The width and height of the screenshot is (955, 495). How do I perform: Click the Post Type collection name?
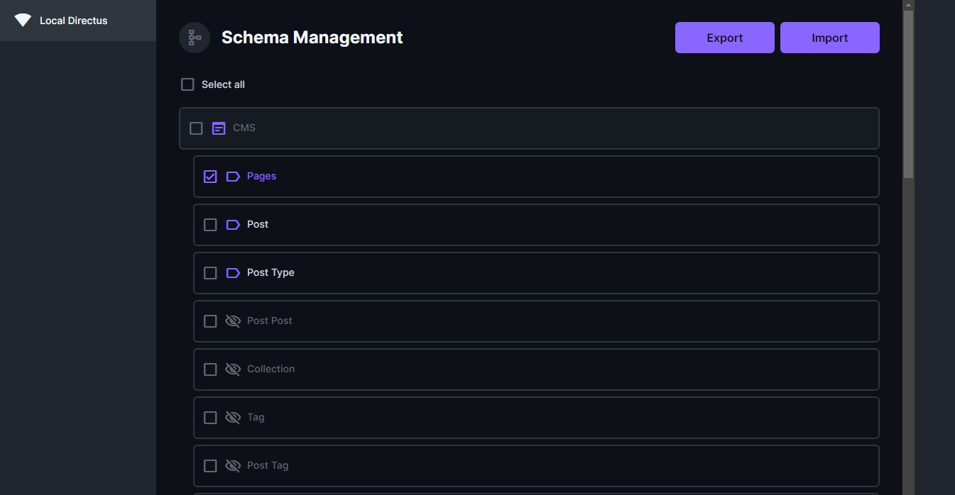pyautogui.click(x=271, y=272)
